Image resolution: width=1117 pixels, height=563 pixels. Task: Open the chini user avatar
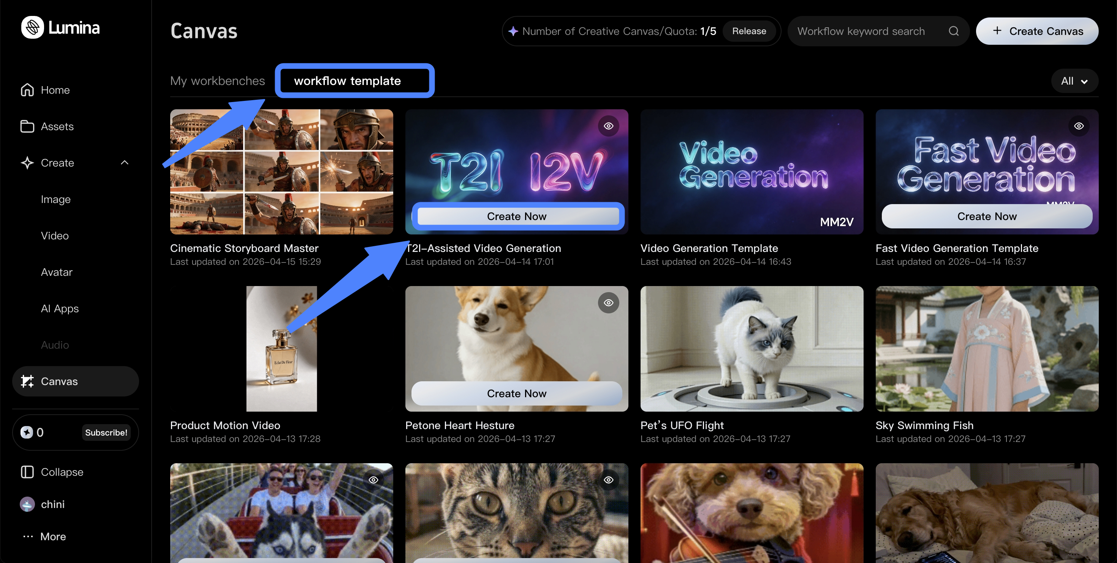coord(27,504)
